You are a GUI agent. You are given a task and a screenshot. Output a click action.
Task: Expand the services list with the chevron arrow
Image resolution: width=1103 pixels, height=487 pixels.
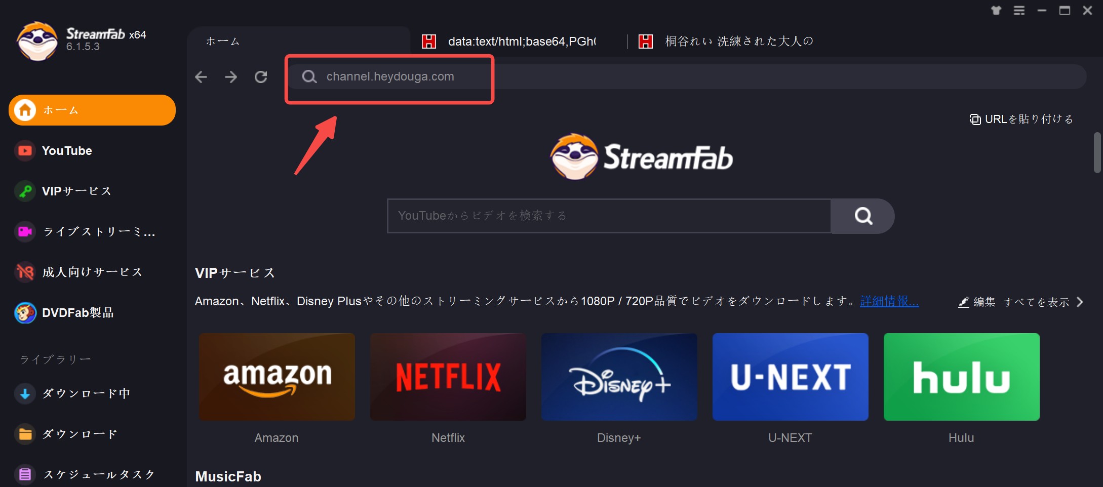(1080, 302)
